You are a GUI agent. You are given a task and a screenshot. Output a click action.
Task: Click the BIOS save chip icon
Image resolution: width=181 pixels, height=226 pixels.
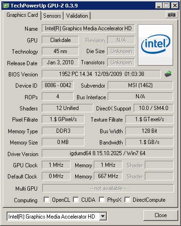tap(168, 74)
